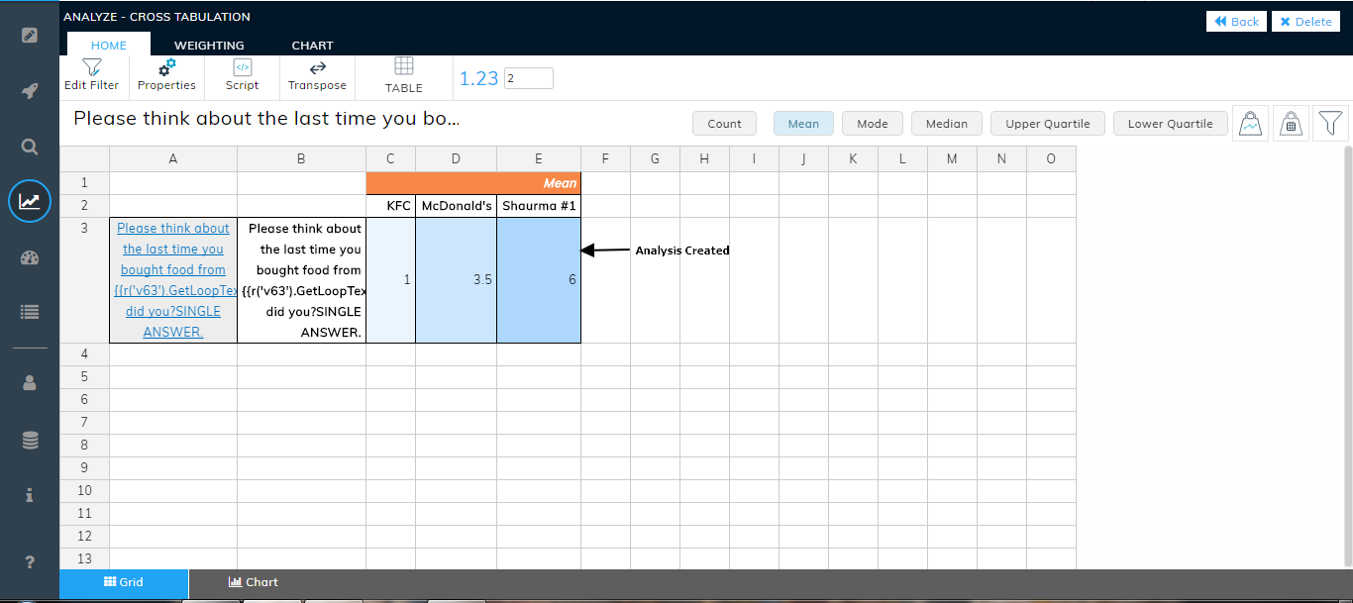Viewport: 1353px width, 603px height.
Task: Open the question link in cell A3
Action: [173, 280]
